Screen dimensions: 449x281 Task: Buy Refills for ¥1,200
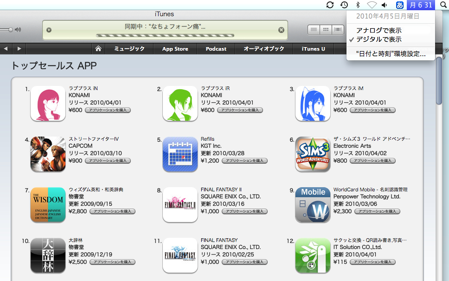point(244,161)
